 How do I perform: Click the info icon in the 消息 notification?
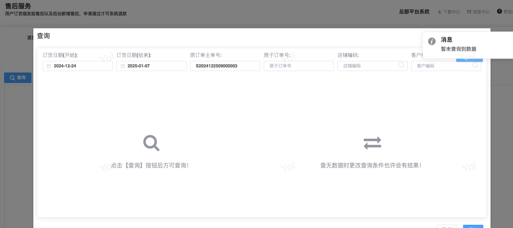coord(431,41)
